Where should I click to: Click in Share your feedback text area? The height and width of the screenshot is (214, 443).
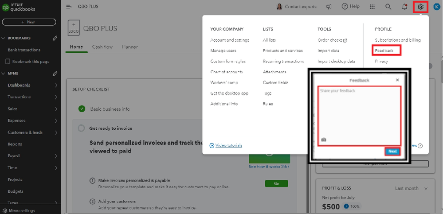pyautogui.click(x=359, y=116)
